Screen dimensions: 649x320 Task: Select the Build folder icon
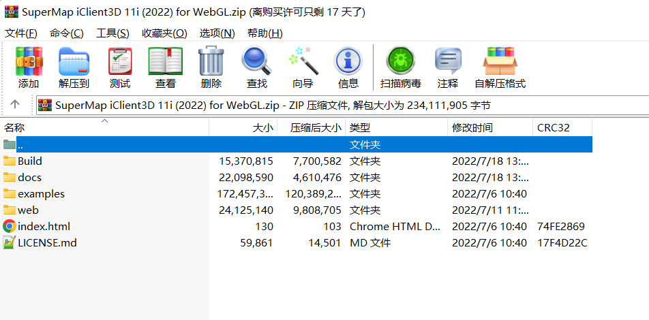pos(9,161)
